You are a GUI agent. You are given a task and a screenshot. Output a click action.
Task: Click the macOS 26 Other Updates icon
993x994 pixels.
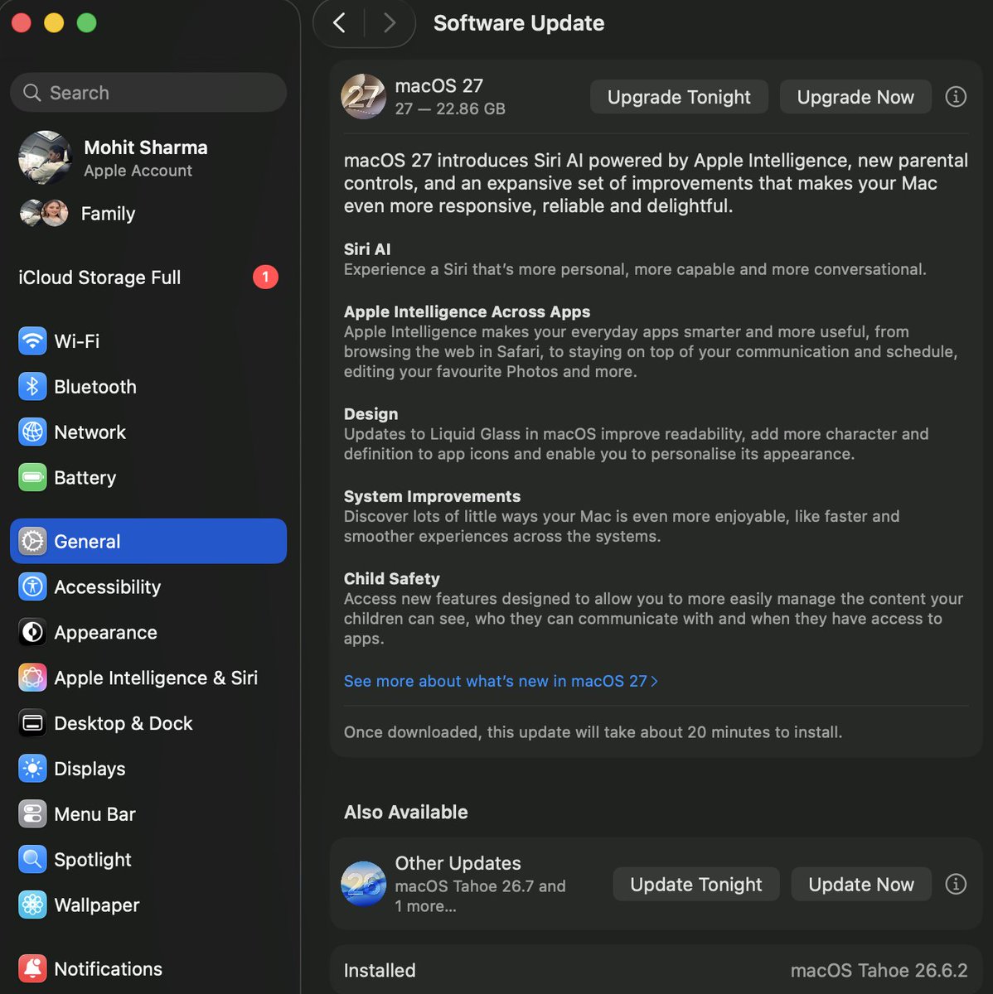coord(363,884)
